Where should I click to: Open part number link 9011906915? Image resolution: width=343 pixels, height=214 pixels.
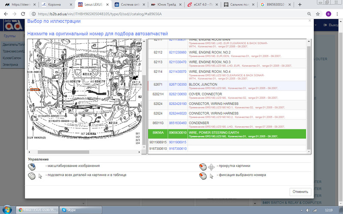(x=178, y=142)
